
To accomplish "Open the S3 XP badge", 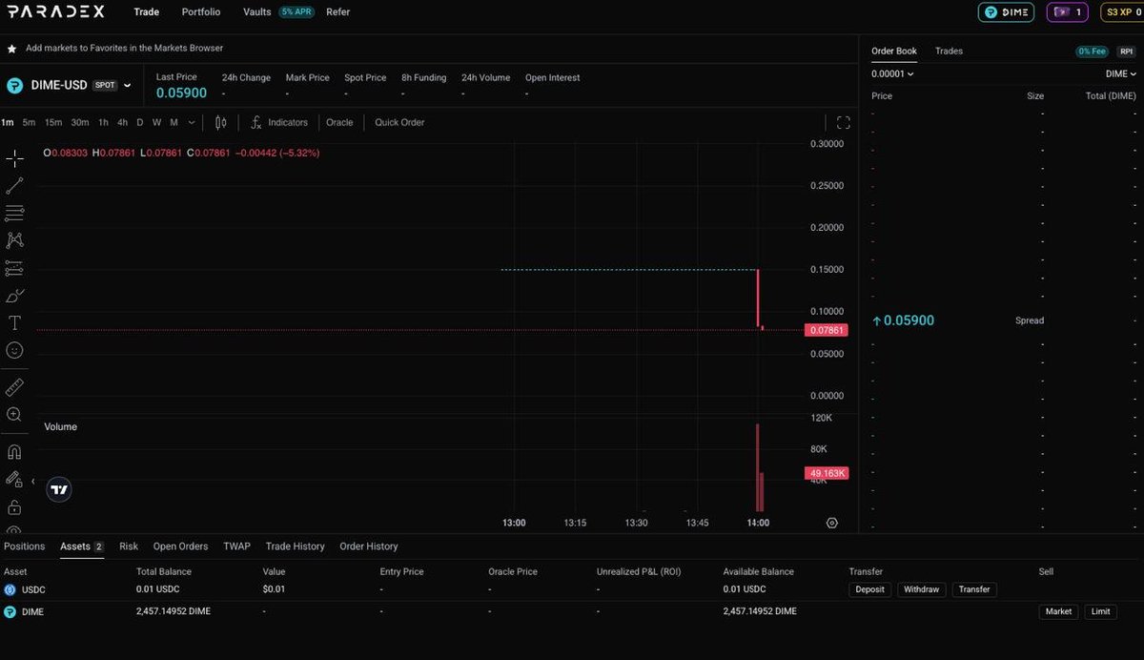I will coord(1122,12).
